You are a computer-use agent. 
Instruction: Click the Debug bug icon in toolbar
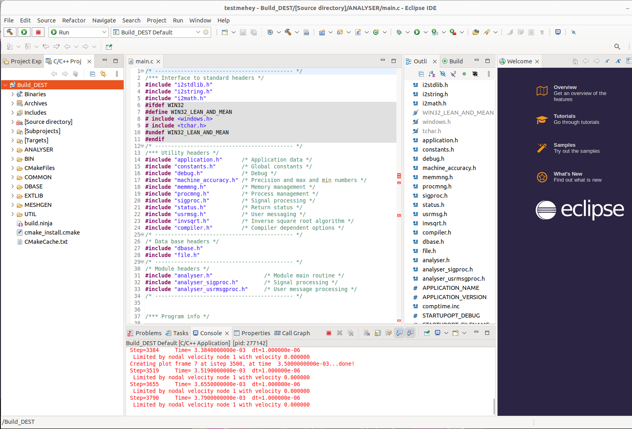coord(399,32)
